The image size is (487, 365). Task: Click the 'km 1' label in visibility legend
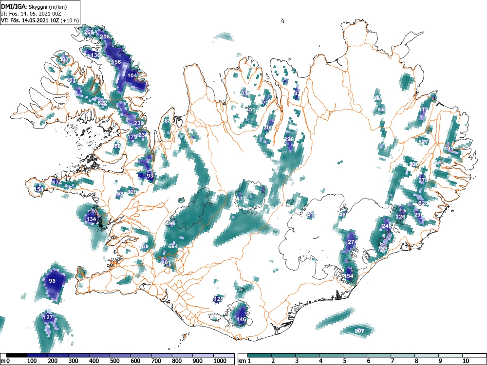(x=244, y=361)
